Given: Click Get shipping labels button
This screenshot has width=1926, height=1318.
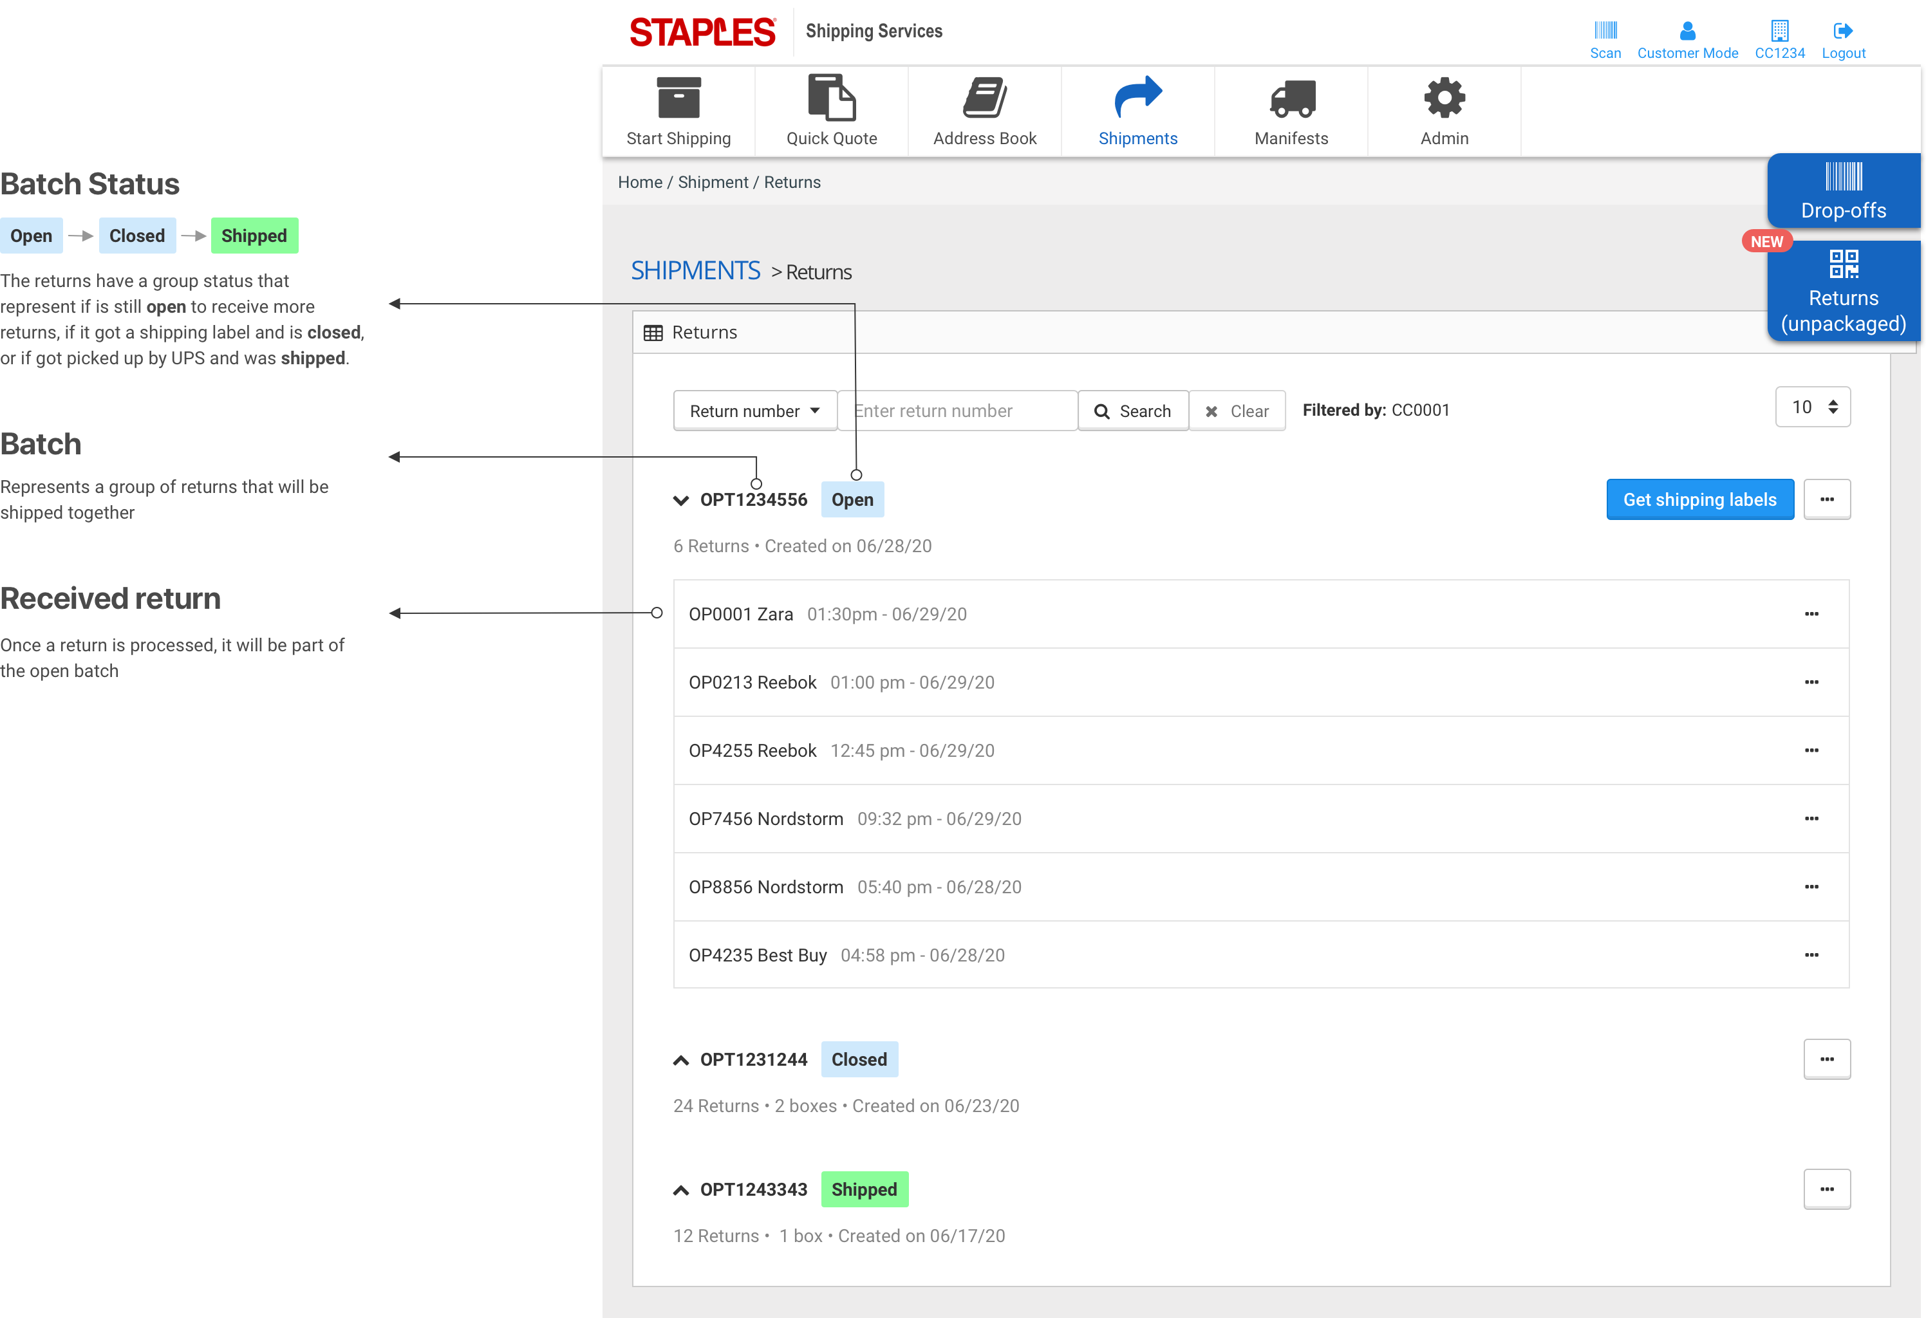Looking at the screenshot, I should coord(1699,499).
